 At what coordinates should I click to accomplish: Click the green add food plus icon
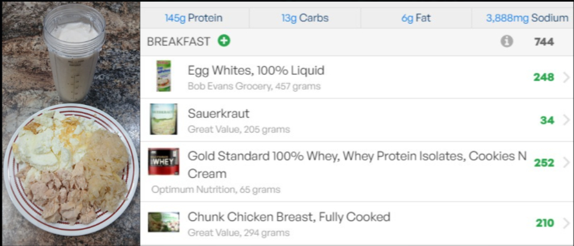(224, 41)
